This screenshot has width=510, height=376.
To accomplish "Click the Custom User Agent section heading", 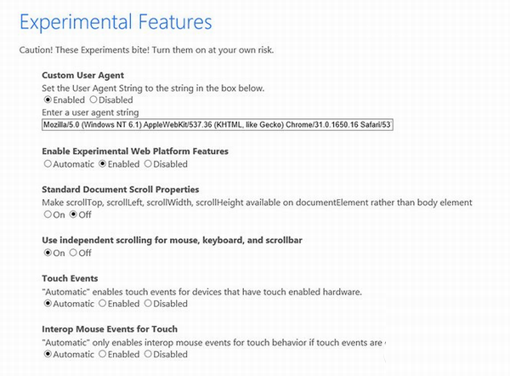I will 82,76.
